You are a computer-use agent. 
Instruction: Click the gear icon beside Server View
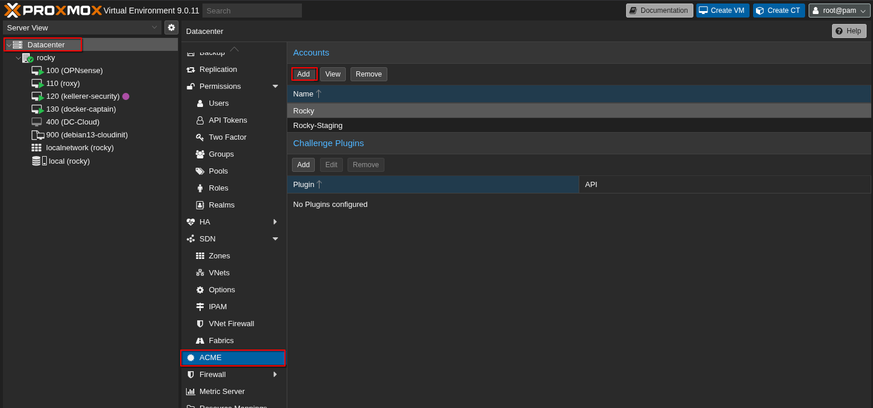171,27
